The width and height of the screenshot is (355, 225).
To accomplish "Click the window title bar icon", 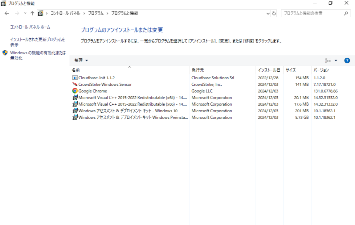I will (3, 3).
